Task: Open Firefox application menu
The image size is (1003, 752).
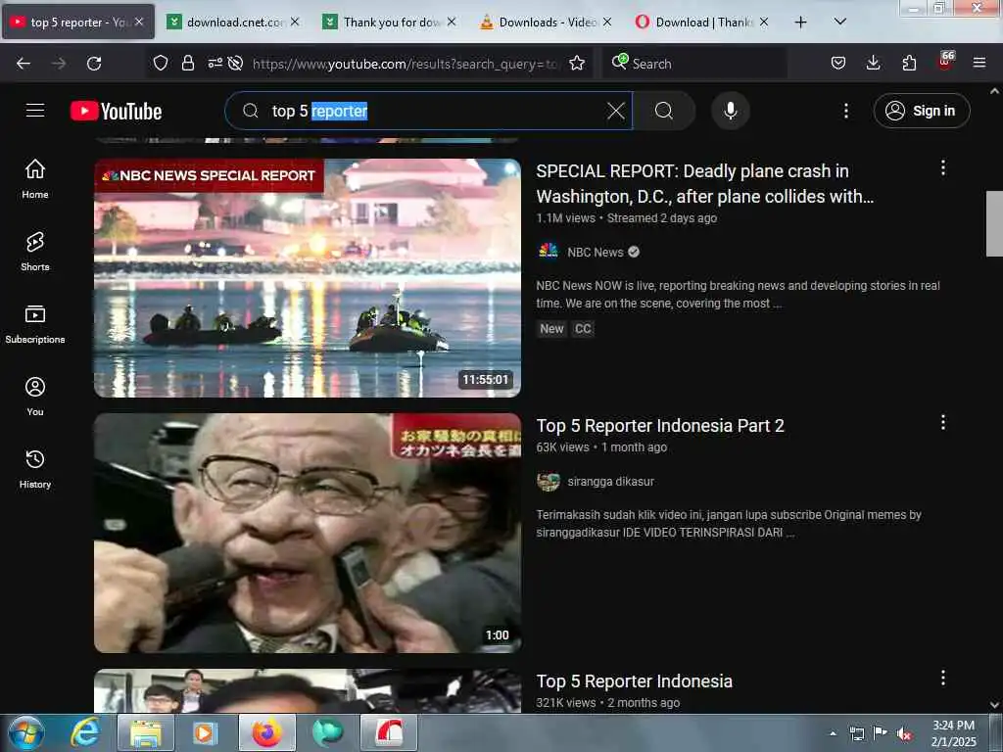Action: pyautogui.click(x=979, y=63)
